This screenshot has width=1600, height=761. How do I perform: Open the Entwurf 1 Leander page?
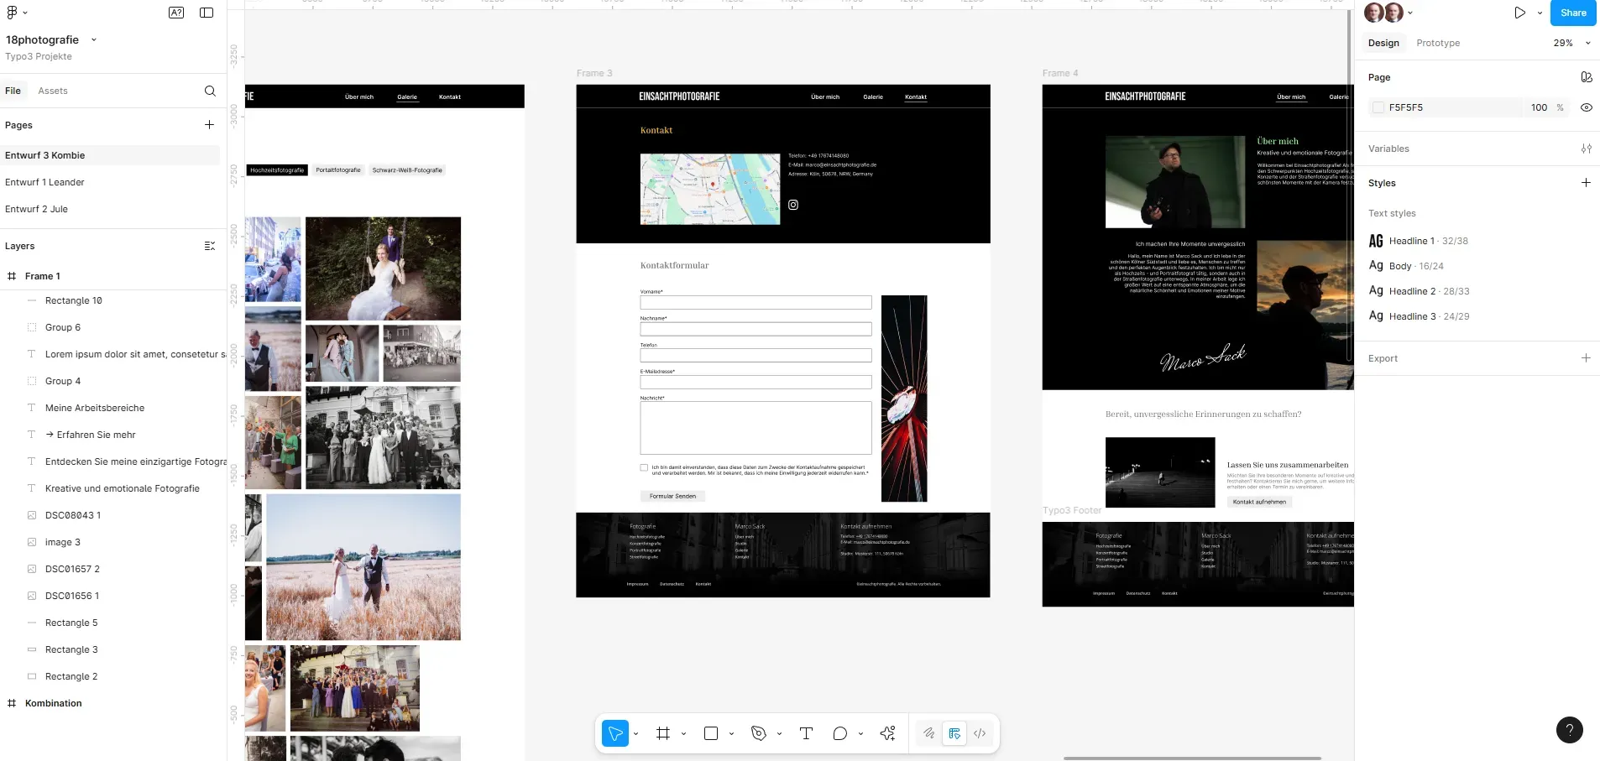tap(44, 182)
